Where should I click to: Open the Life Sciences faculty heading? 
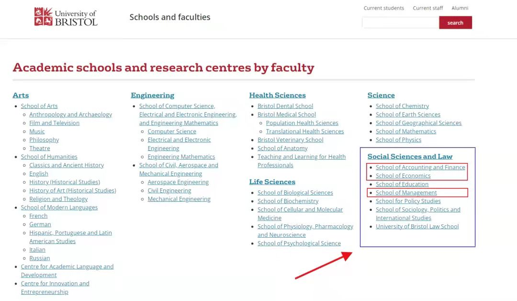(272, 182)
